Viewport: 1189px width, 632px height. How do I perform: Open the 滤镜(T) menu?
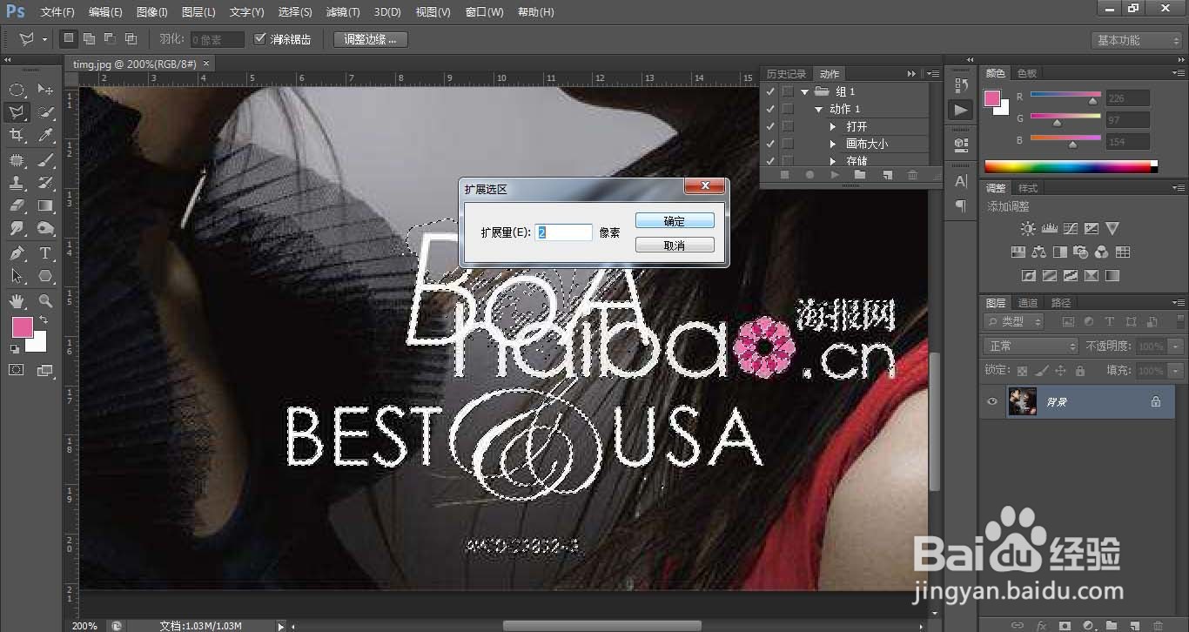[x=342, y=12]
